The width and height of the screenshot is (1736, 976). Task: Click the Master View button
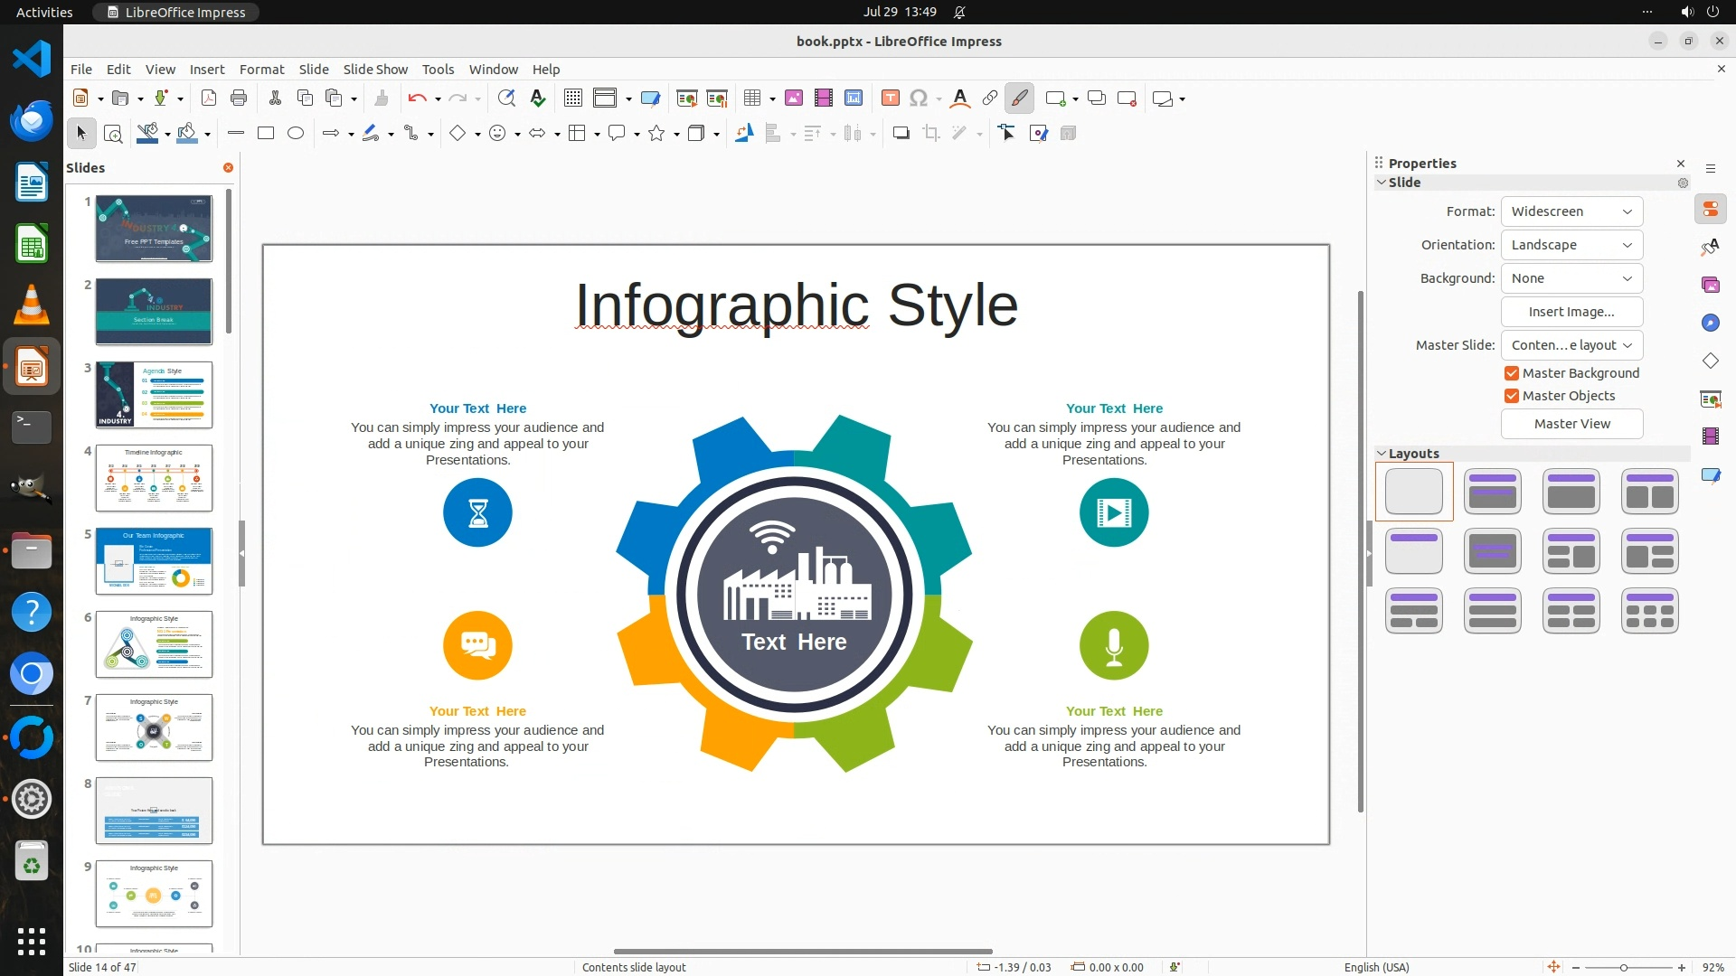pyautogui.click(x=1571, y=424)
